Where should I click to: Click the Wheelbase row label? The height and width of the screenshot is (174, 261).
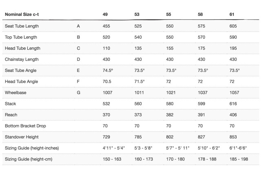coord(15,93)
